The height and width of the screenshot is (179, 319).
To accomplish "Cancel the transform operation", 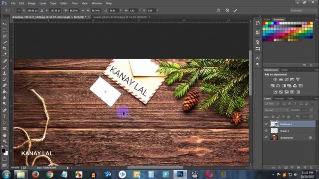I will coord(227,10).
